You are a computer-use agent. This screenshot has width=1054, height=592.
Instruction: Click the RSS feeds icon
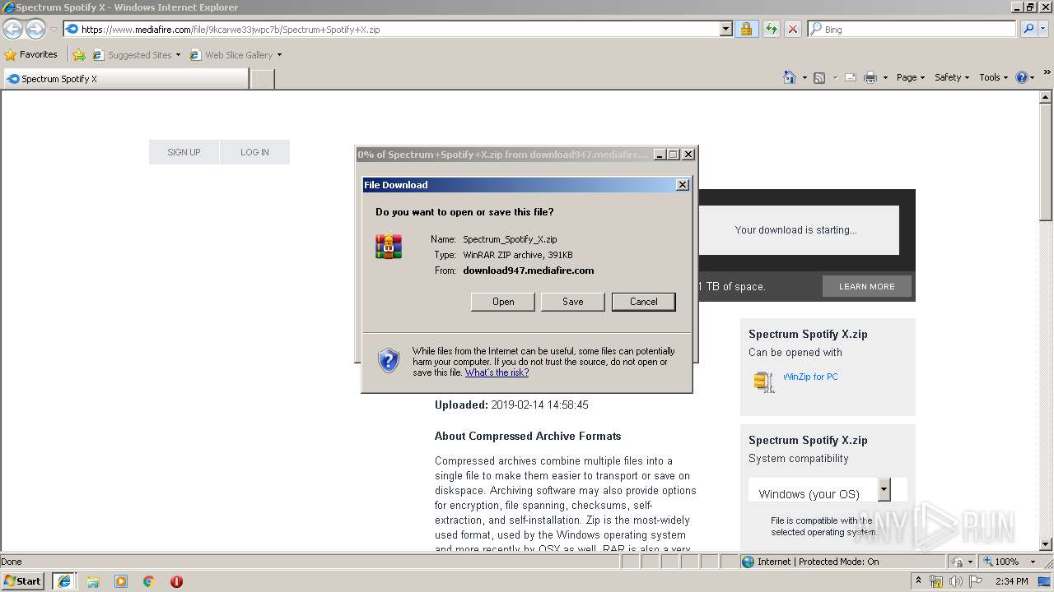(818, 77)
